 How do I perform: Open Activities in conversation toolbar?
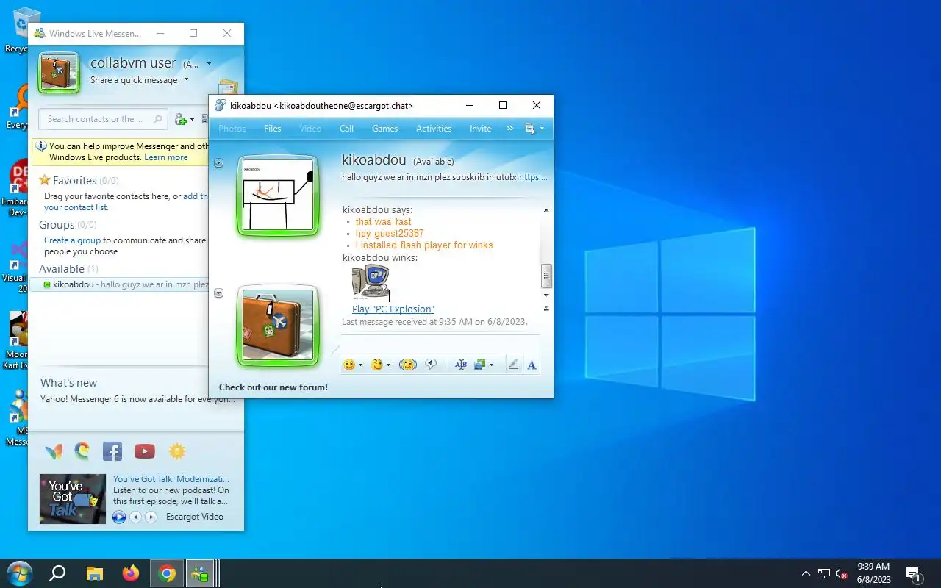point(434,129)
